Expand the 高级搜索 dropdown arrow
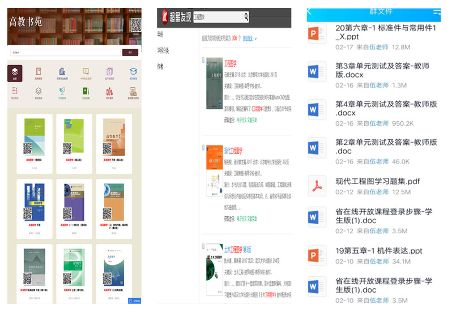 click(255, 39)
